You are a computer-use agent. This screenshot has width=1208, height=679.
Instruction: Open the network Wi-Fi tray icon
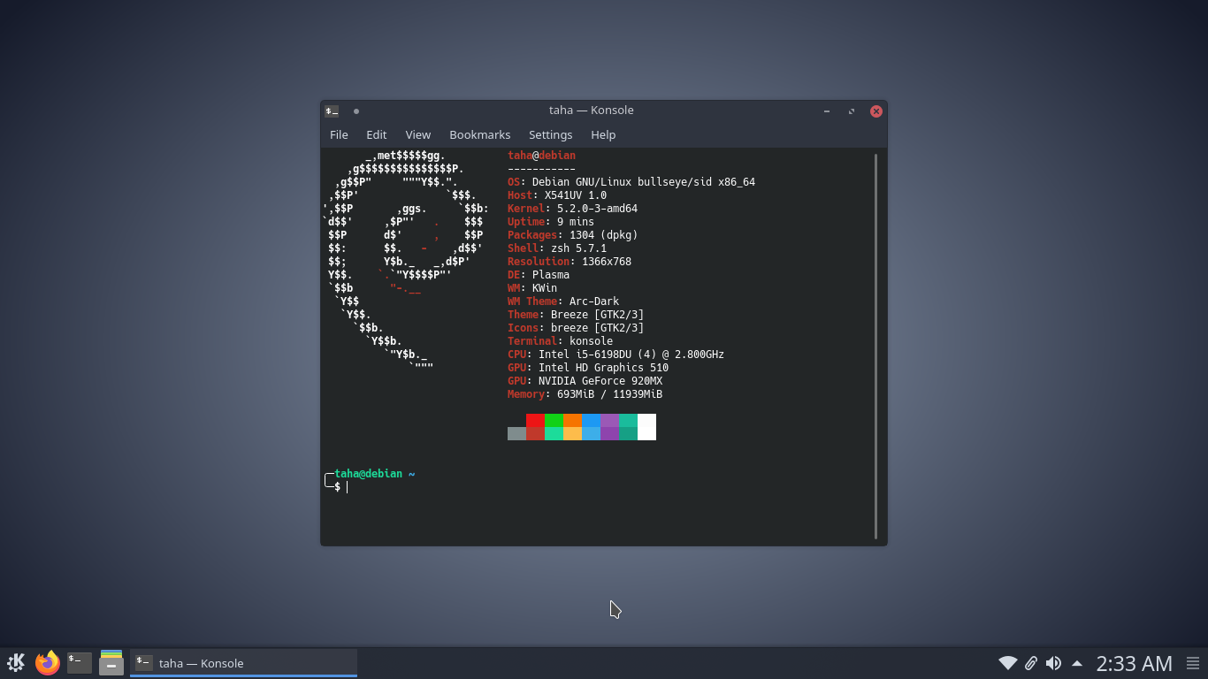(1007, 663)
